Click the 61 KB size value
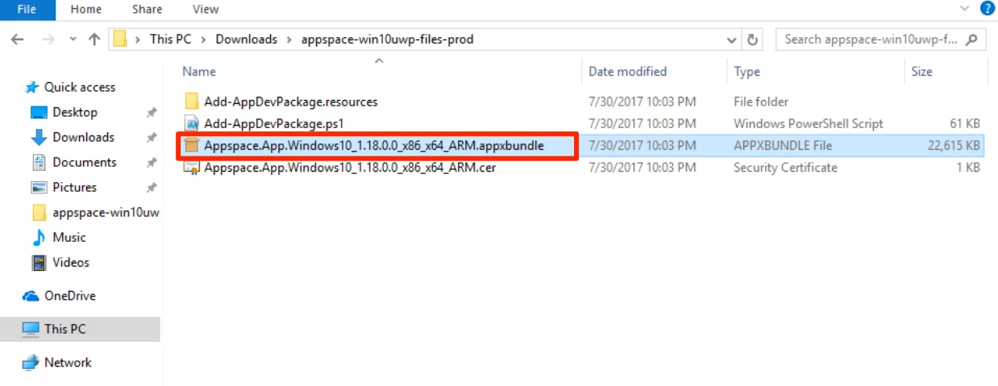The image size is (998, 386). (x=965, y=123)
